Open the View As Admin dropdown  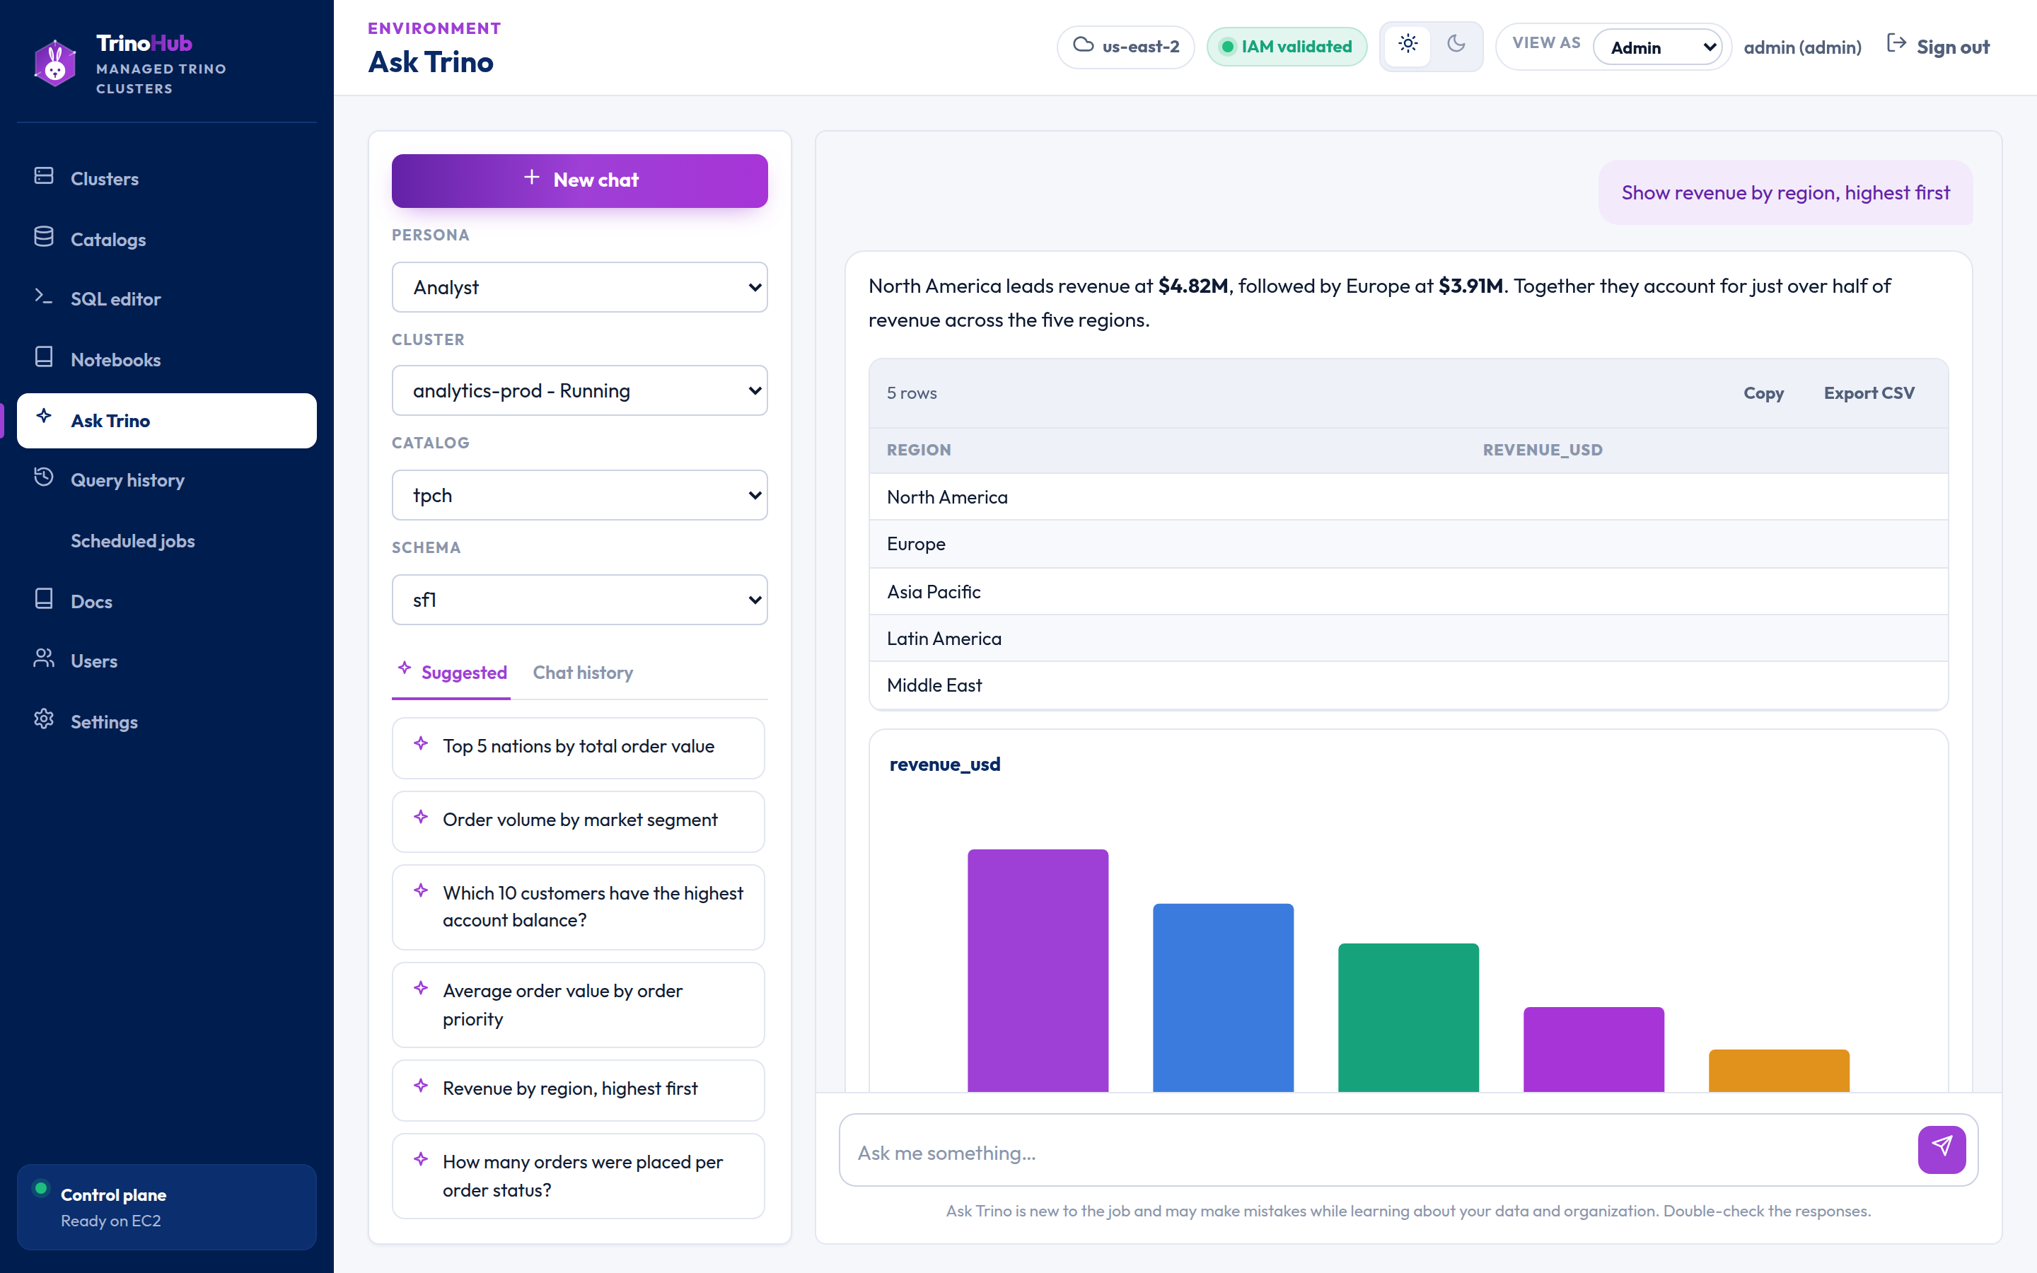tap(1656, 47)
